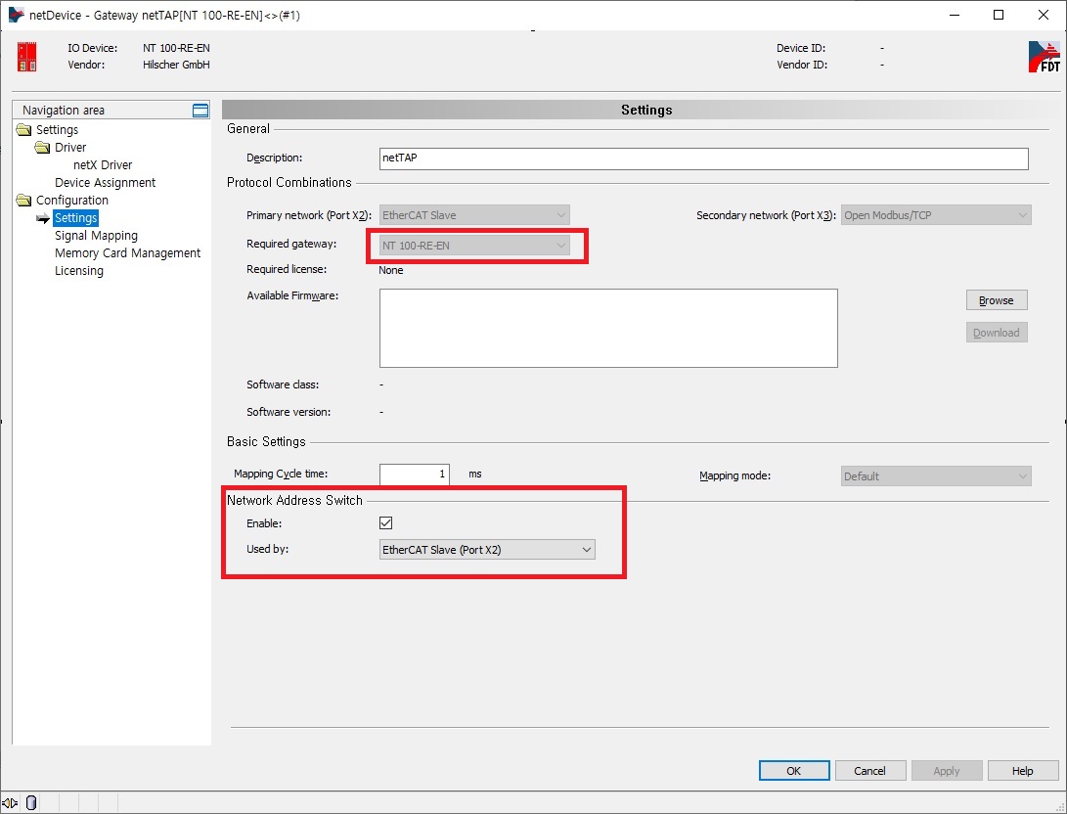1067x814 pixels.
Task: Click the OK button
Action: [794, 770]
